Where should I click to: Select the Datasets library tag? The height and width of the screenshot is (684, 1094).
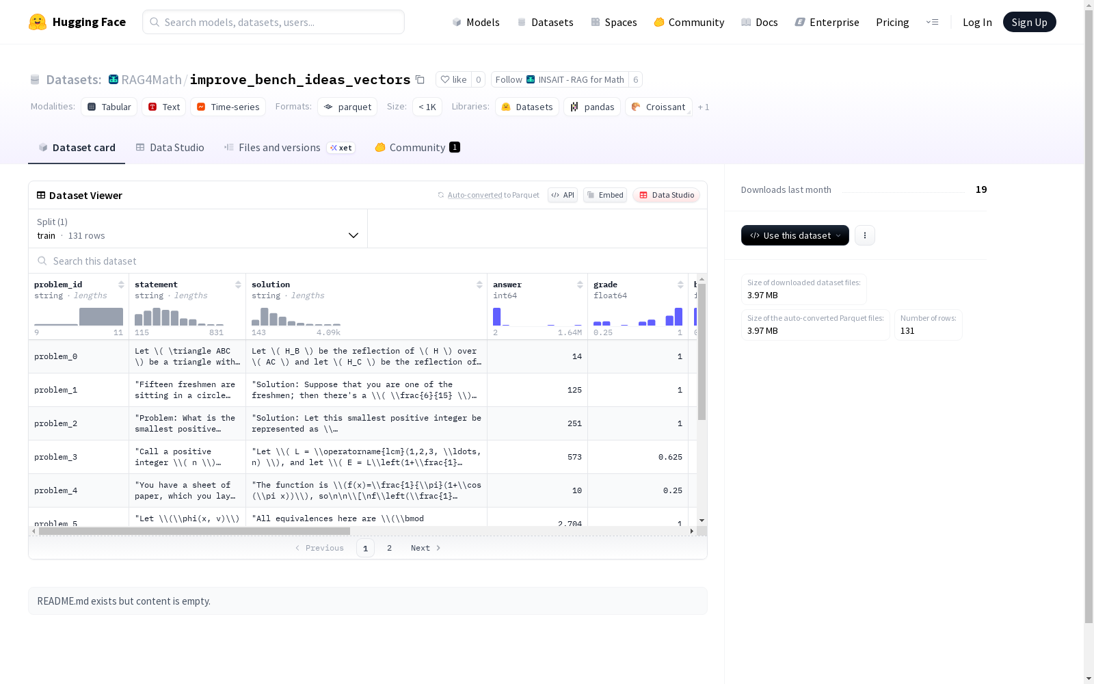(x=527, y=107)
